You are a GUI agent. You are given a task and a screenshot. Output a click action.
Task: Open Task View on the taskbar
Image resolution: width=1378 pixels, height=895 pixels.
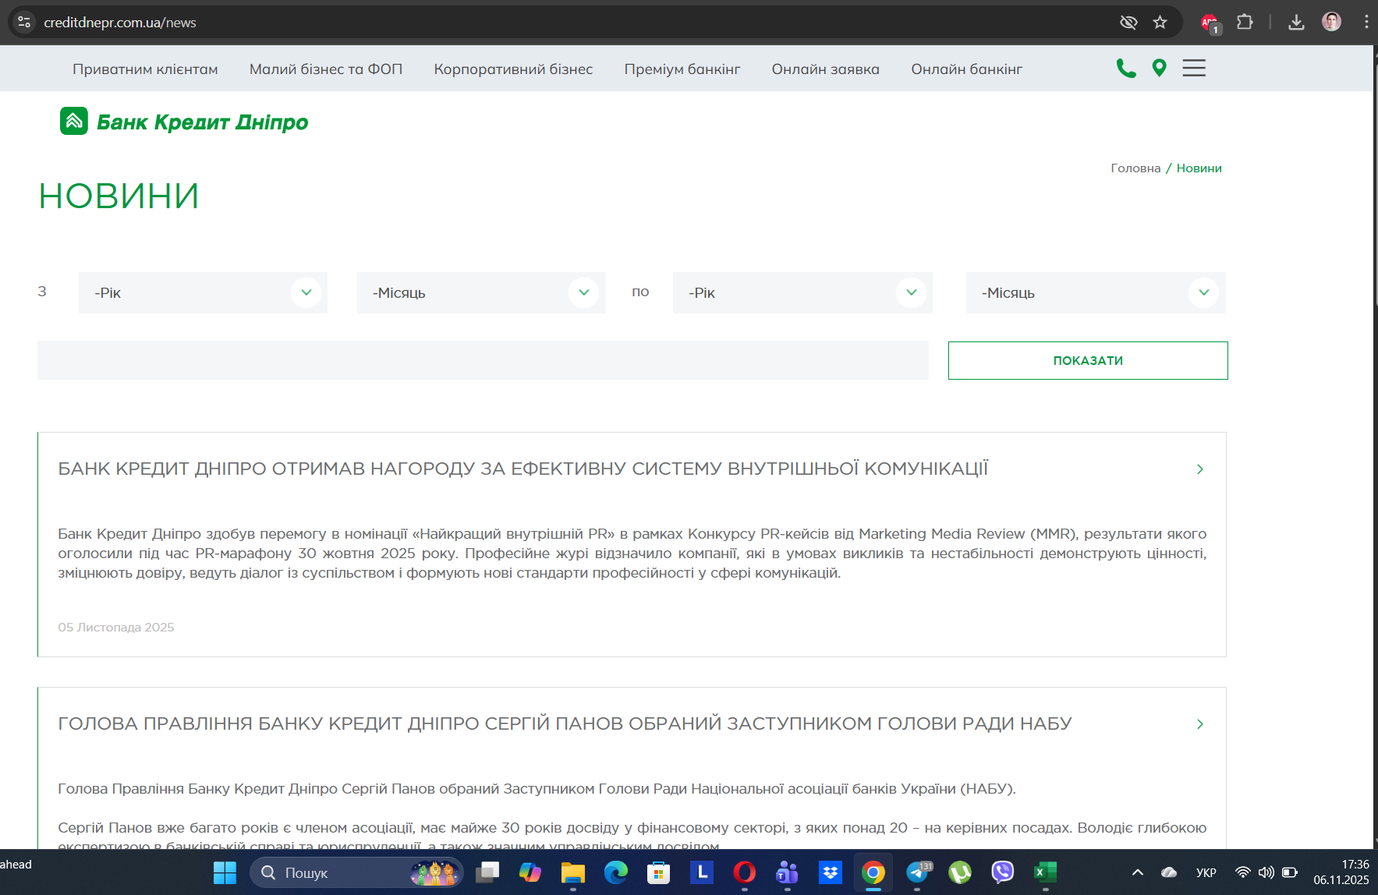[x=487, y=872]
